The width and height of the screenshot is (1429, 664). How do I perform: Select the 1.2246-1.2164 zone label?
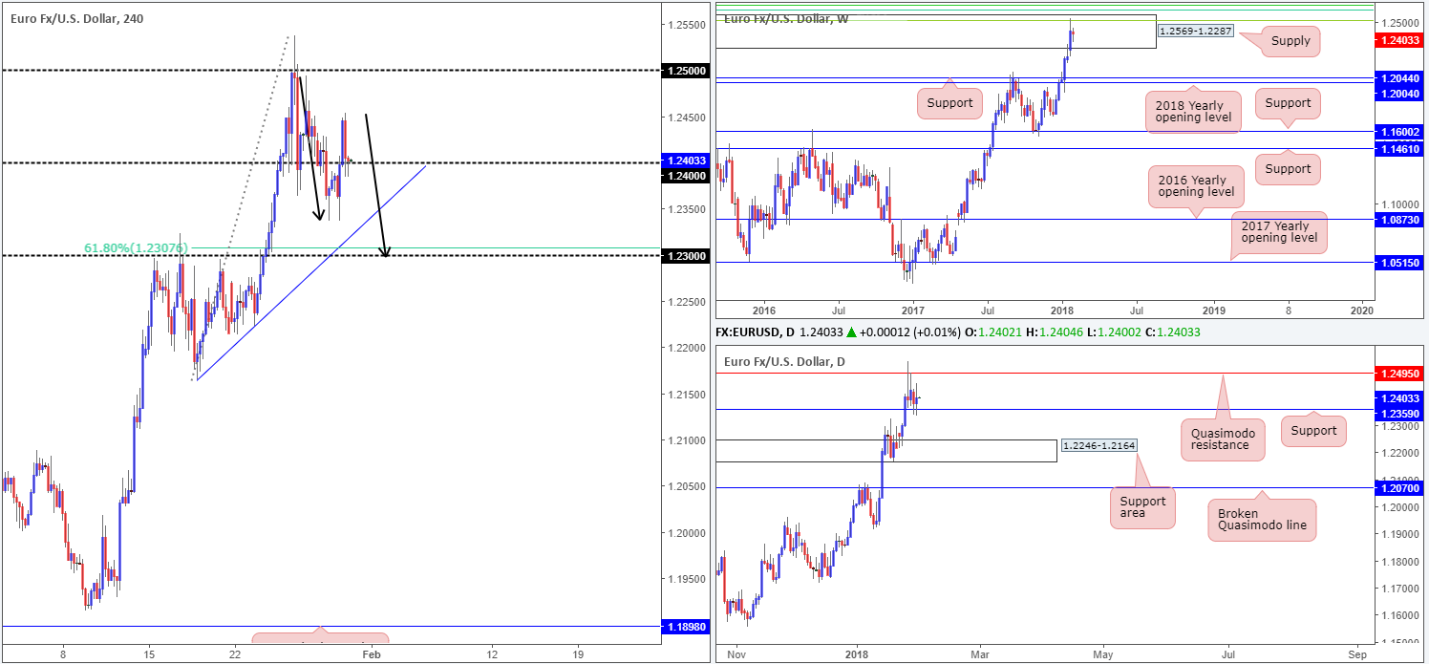pyautogui.click(x=1099, y=446)
